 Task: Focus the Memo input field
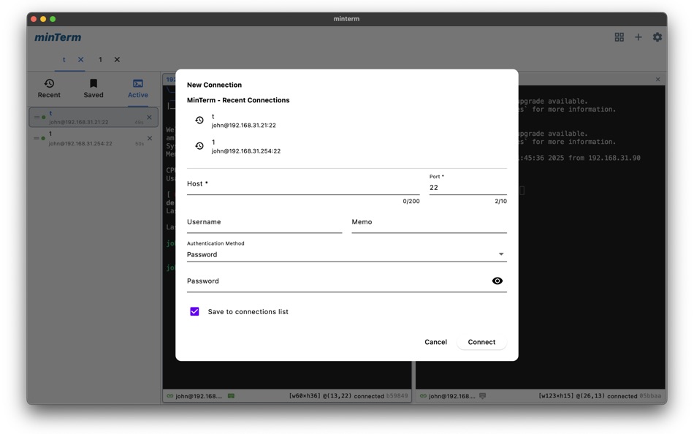[429, 222]
